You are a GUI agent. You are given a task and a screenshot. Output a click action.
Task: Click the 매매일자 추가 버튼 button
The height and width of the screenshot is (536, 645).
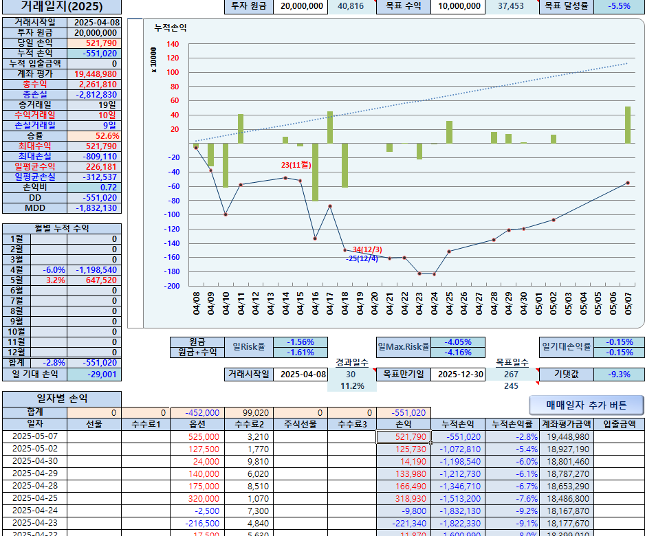(586, 405)
